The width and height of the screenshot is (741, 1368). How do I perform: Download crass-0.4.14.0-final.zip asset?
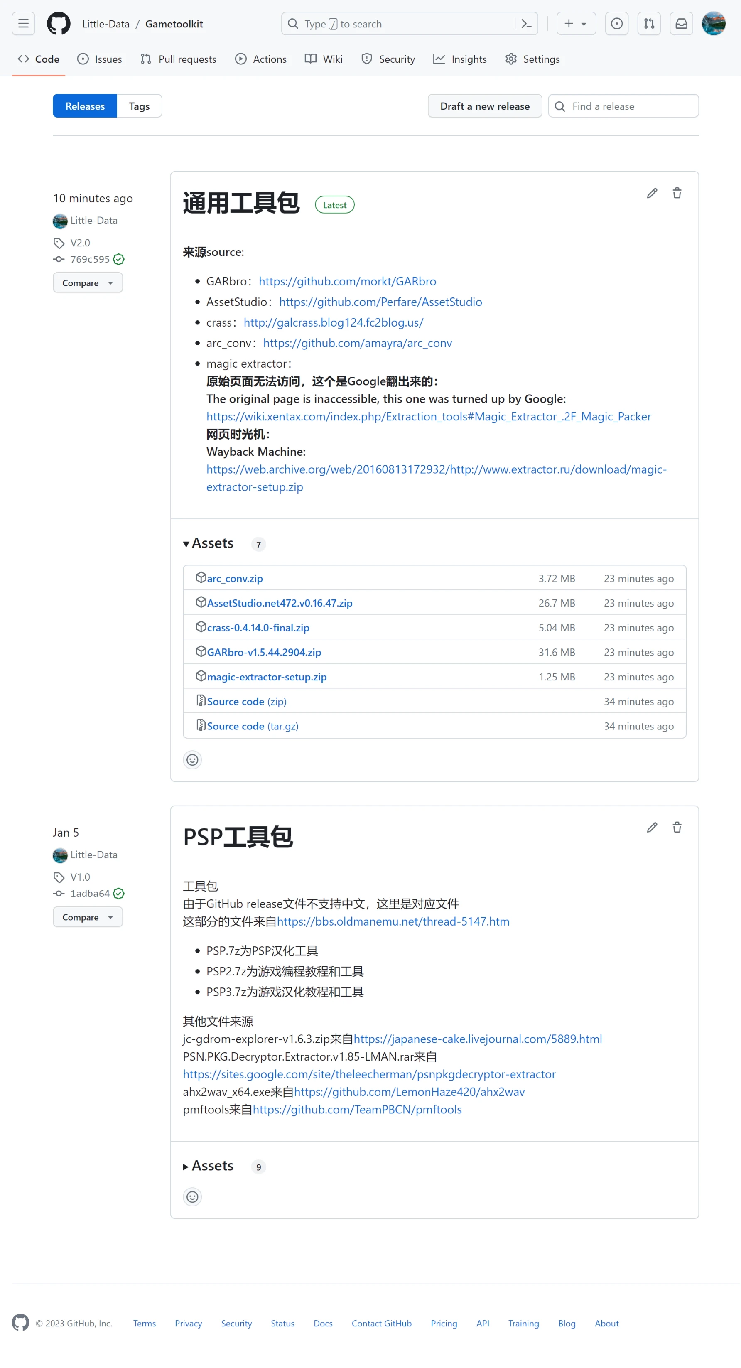coord(258,628)
